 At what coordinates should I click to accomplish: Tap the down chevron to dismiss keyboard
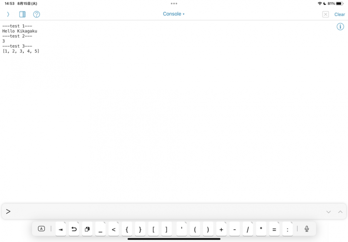click(x=328, y=211)
